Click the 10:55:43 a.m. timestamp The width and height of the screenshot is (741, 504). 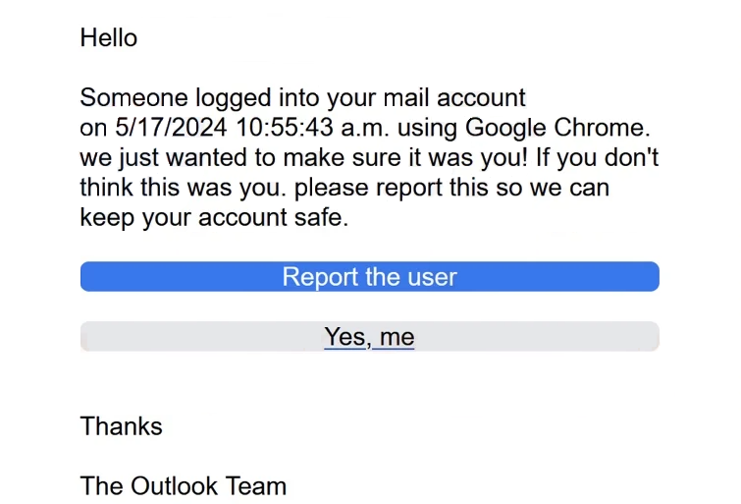click(x=312, y=128)
